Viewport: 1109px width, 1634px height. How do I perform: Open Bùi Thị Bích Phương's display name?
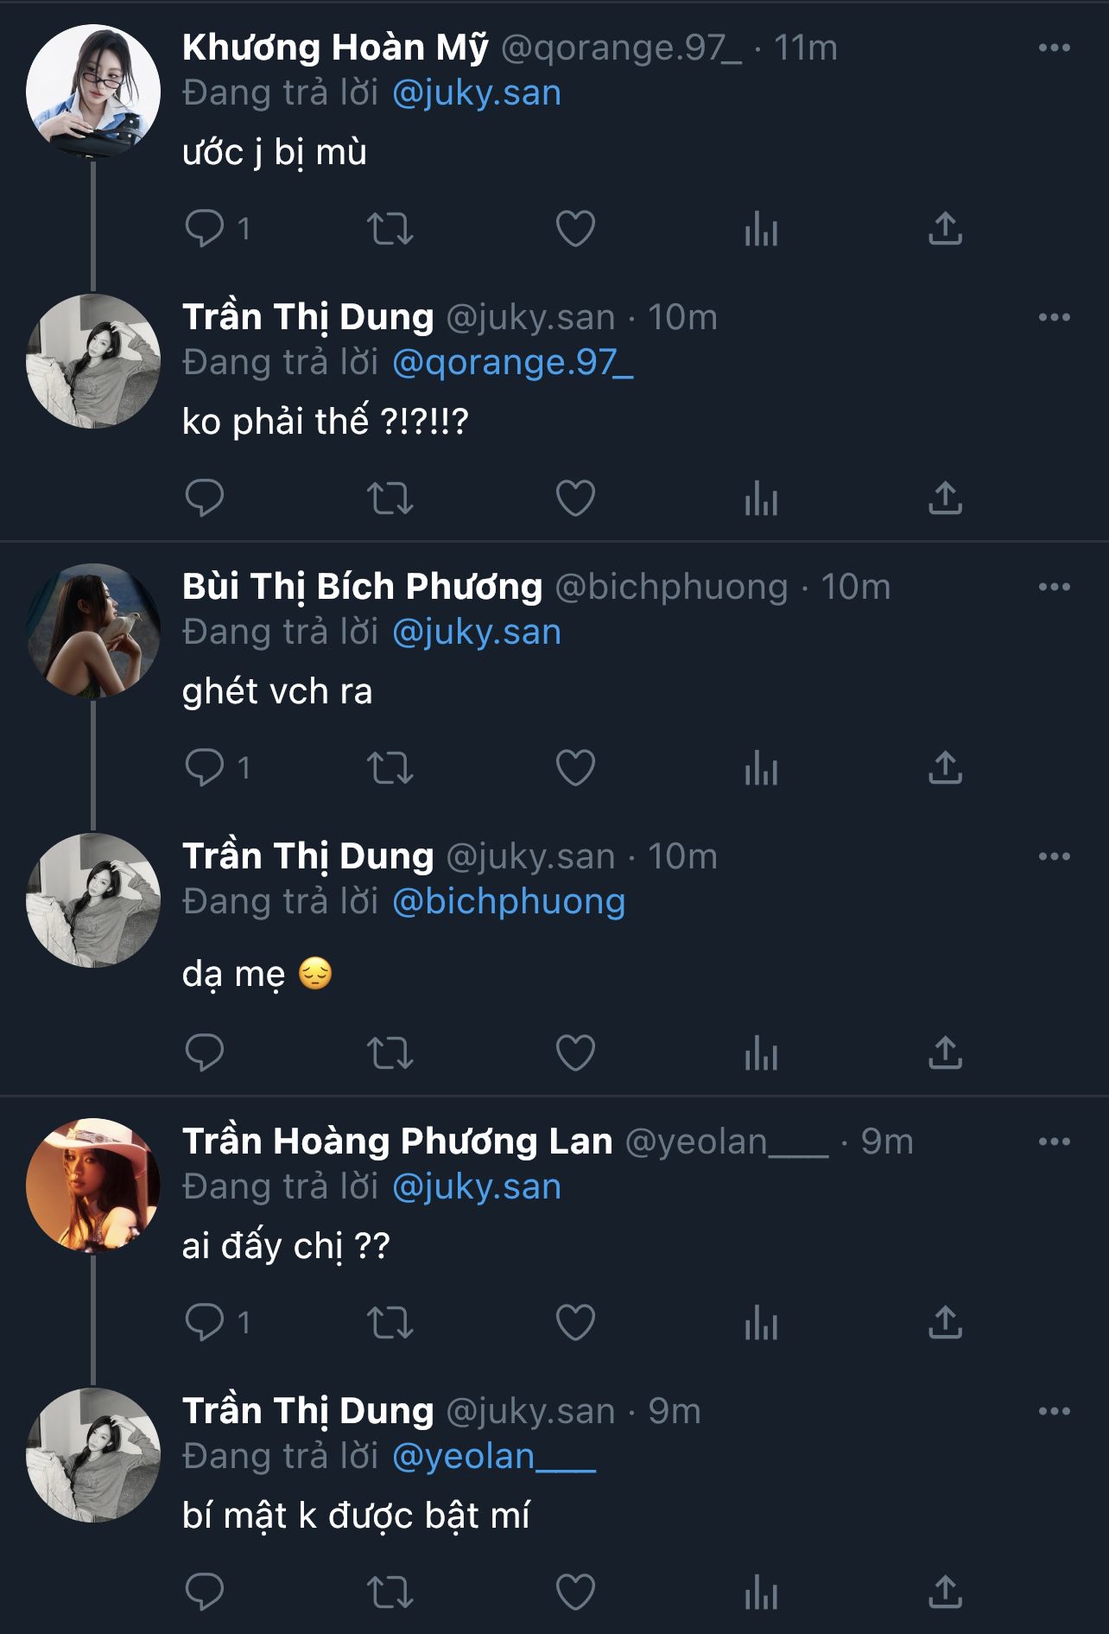362,588
